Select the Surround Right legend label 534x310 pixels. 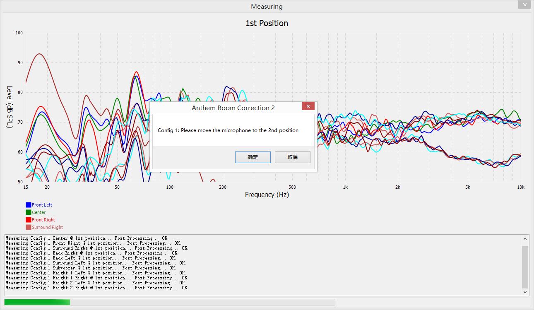point(48,227)
